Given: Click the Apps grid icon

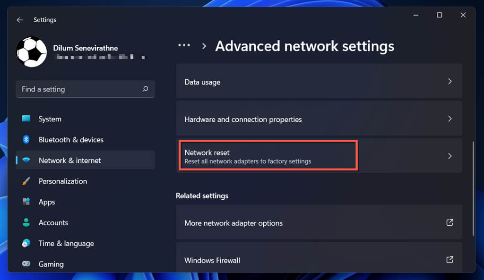Looking at the screenshot, I should pos(26,202).
